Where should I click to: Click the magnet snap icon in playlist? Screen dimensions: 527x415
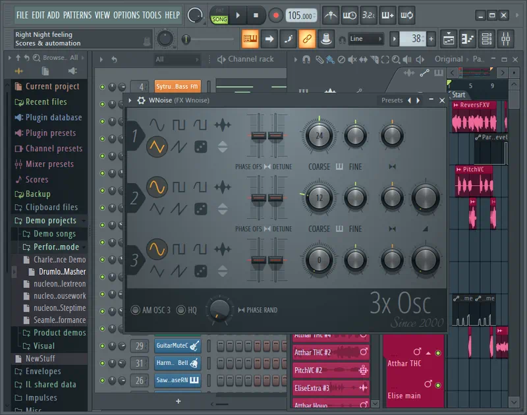tap(306, 59)
